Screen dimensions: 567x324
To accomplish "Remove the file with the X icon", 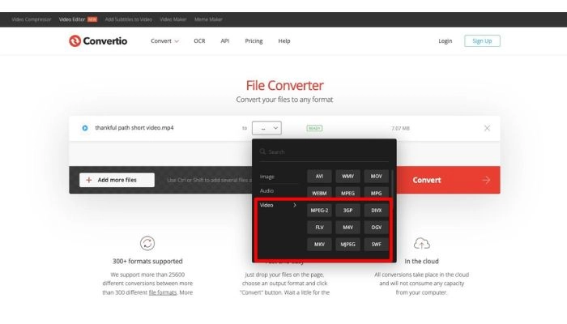I will (487, 128).
